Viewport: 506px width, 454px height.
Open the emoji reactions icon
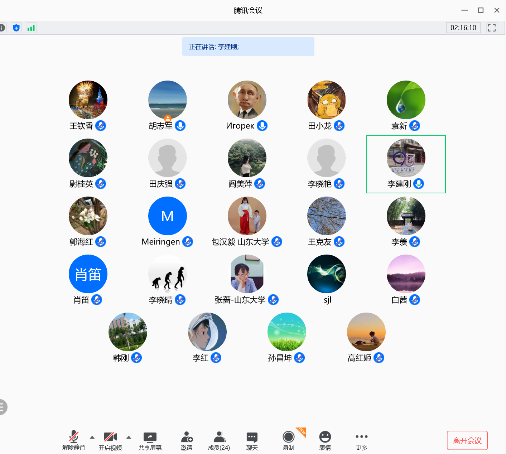point(325,437)
